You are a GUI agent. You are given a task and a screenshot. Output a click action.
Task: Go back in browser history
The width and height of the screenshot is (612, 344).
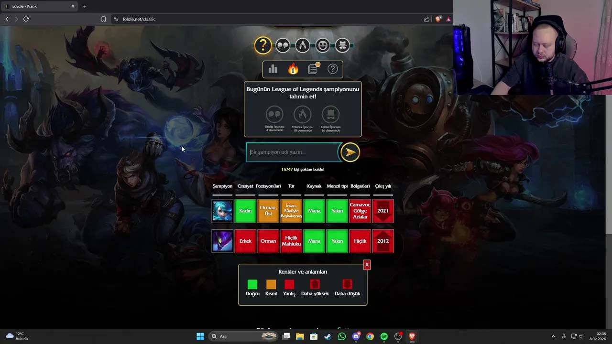point(7,19)
